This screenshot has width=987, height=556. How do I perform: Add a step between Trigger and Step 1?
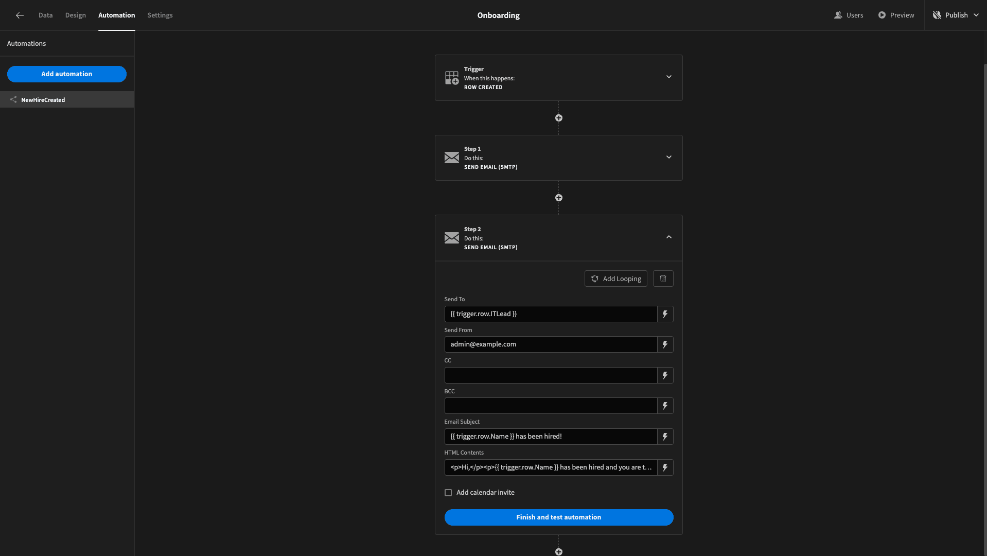click(559, 118)
